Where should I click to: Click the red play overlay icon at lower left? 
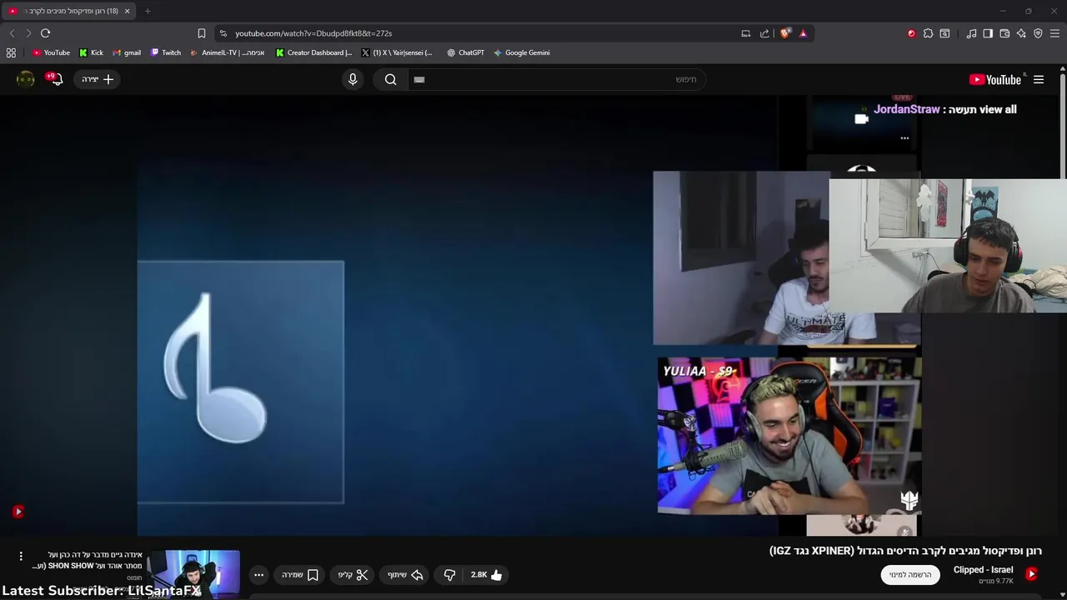[x=18, y=512]
